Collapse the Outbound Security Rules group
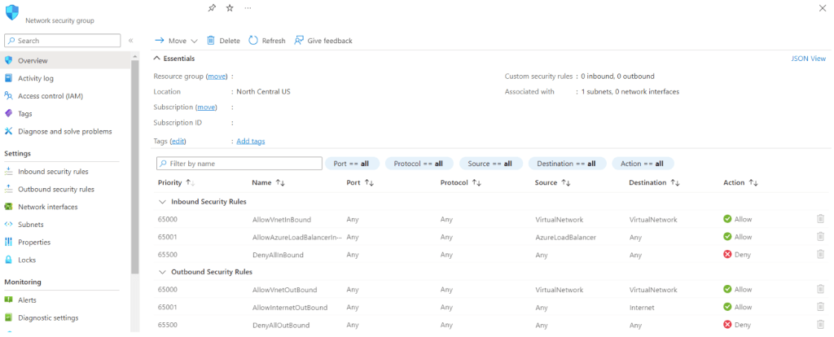Screen dimensions: 834x337 (163, 272)
